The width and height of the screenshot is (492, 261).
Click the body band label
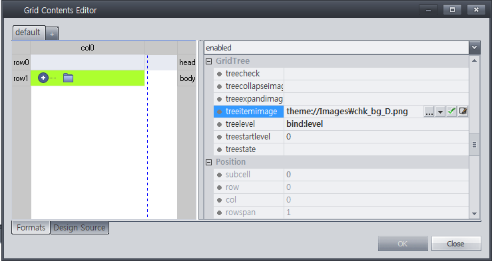pos(187,78)
